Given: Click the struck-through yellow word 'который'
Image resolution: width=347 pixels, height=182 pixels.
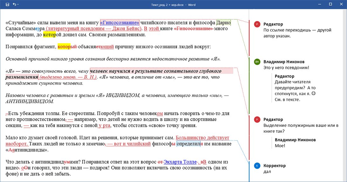Looking at the screenshot, I should pyautogui.click(x=67, y=46).
